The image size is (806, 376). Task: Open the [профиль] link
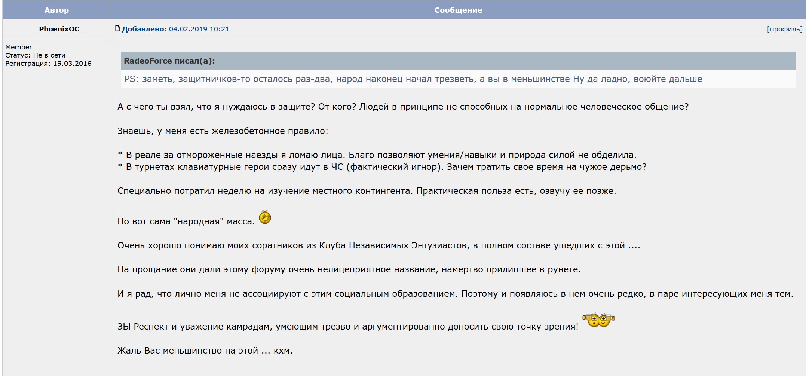tap(784, 29)
